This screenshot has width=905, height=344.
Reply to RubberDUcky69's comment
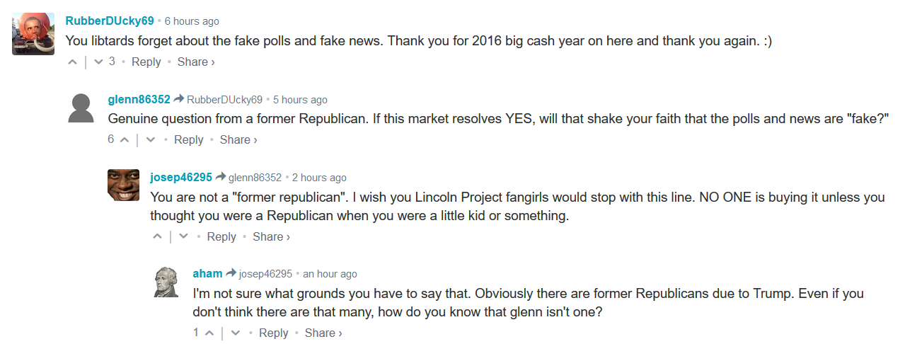point(146,62)
